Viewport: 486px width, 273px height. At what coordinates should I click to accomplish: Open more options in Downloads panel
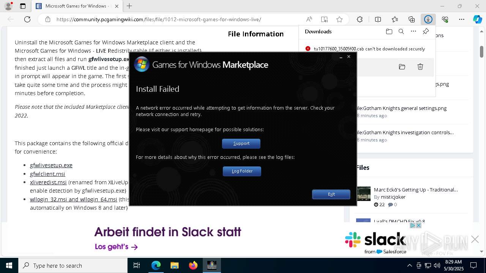coord(413,31)
